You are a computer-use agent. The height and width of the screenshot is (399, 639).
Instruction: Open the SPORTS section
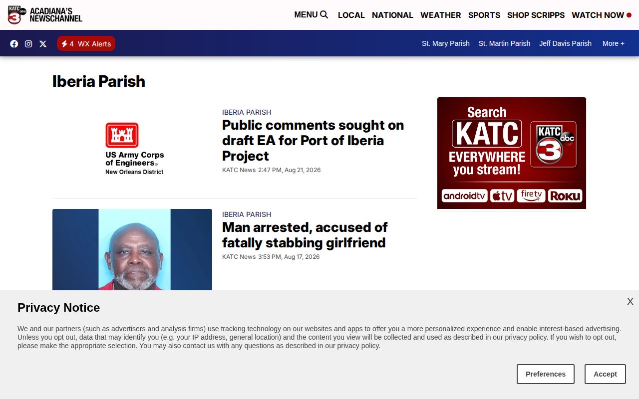point(484,15)
